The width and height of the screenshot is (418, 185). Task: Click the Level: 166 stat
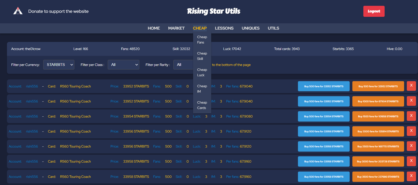pyautogui.click(x=81, y=49)
